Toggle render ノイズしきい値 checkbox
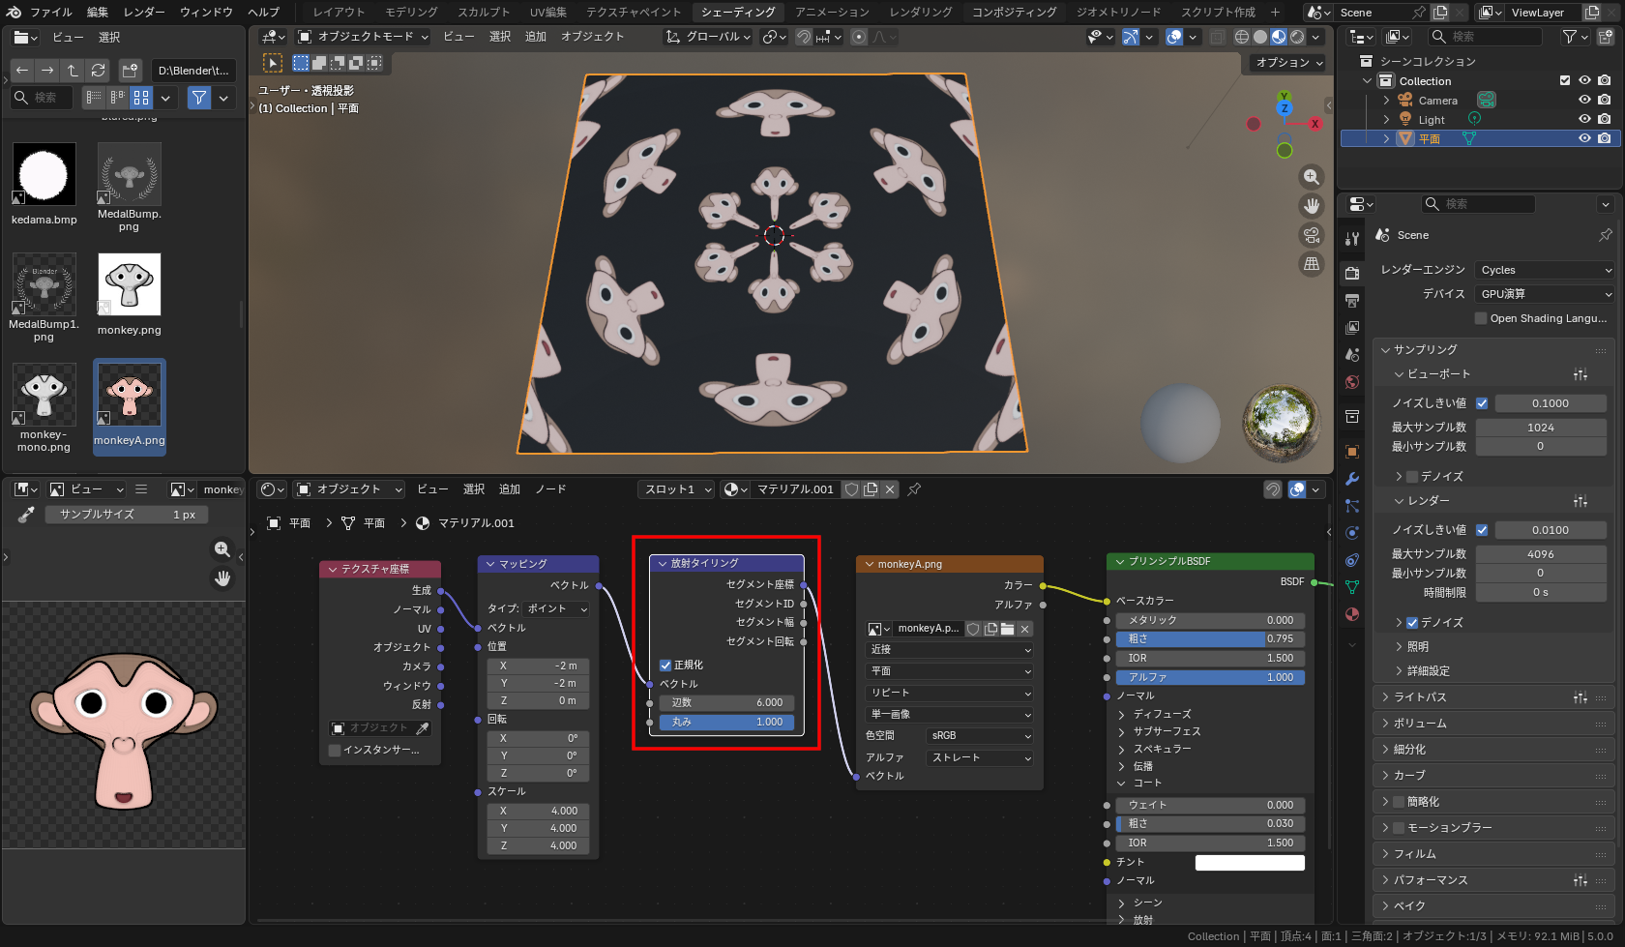Image resolution: width=1625 pixels, height=947 pixels. (1482, 530)
